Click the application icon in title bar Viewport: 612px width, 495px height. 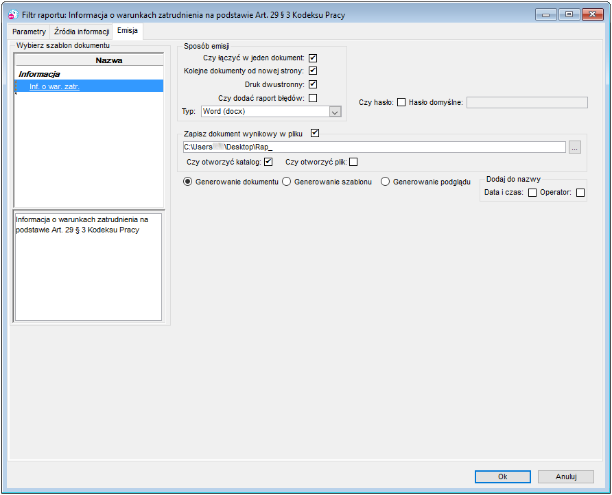[x=13, y=14]
